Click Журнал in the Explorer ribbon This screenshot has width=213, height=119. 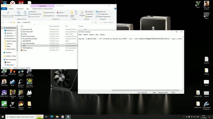(x=89, y=17)
